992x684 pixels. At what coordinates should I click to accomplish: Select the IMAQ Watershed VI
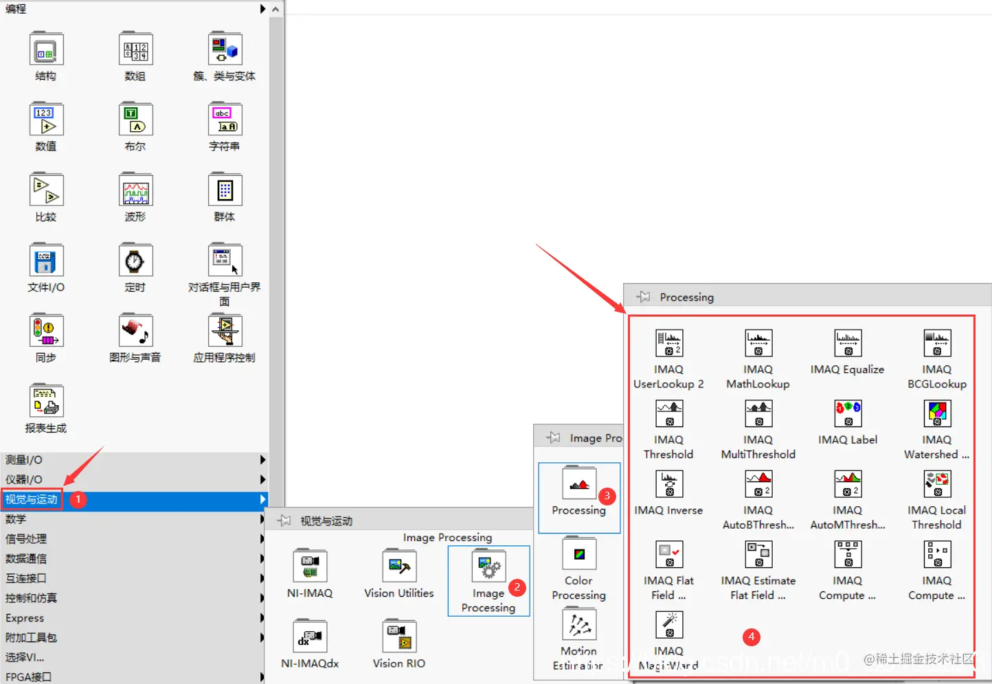(x=937, y=413)
